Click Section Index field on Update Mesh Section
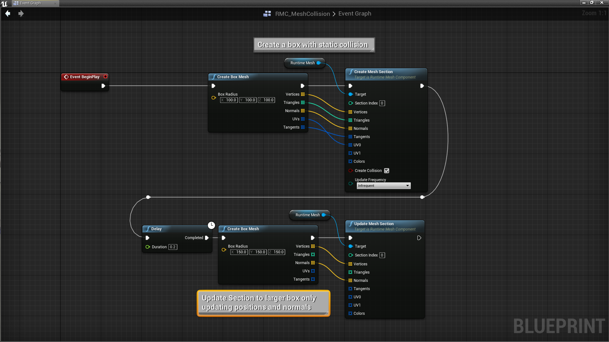 (382, 255)
